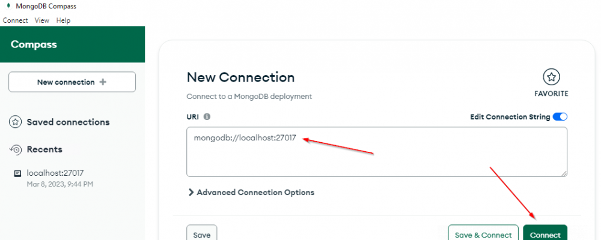Click the New connection button
601x240 pixels.
tap(72, 82)
